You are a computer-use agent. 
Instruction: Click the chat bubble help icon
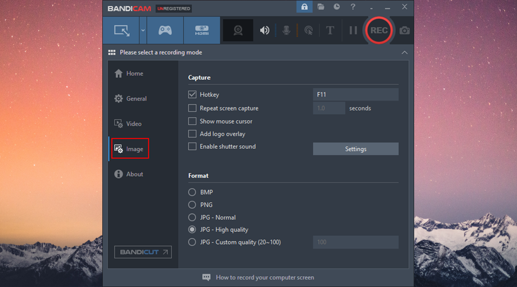coord(206,277)
